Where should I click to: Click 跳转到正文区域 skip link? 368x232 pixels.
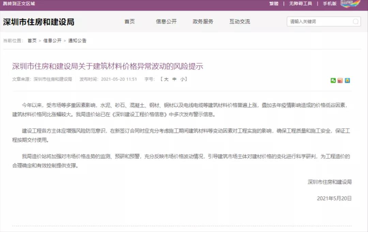(x=19, y=3)
